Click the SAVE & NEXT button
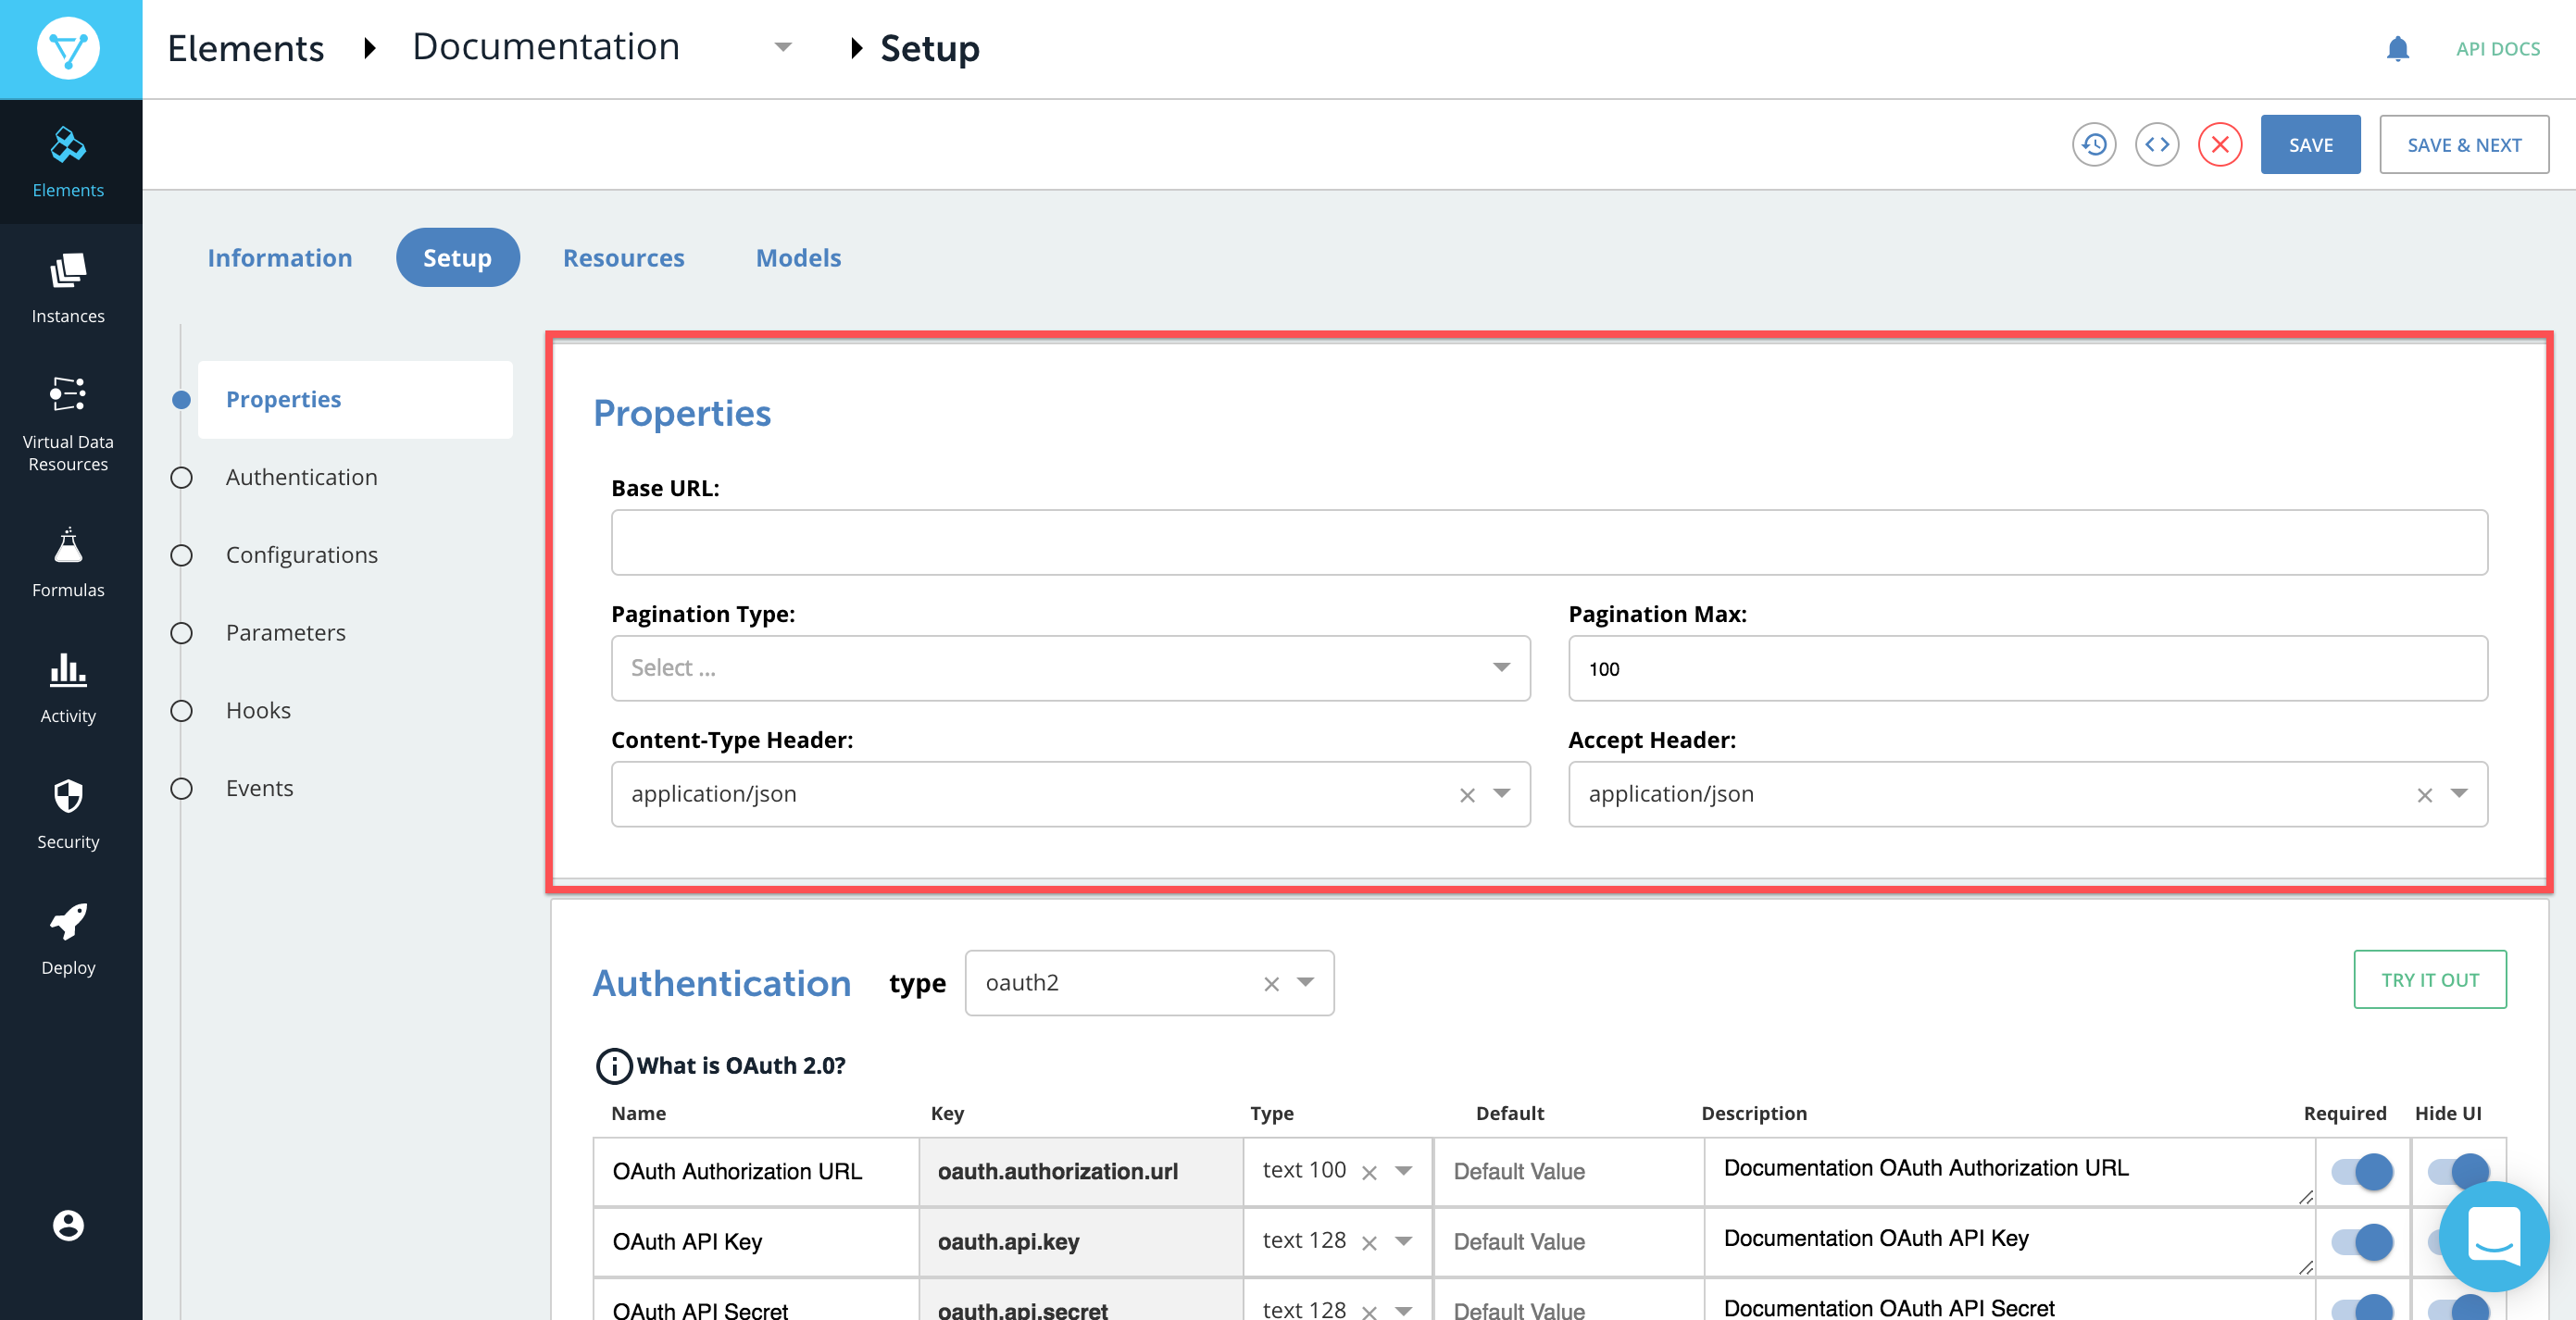This screenshot has width=2576, height=1320. [x=2463, y=145]
